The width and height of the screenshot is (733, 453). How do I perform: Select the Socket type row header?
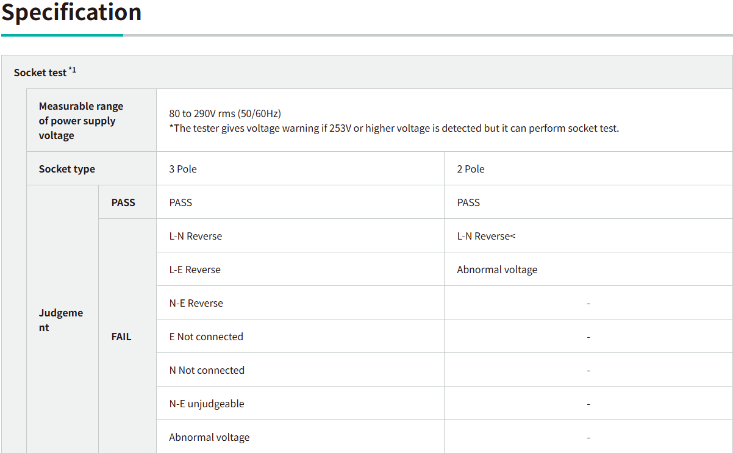point(67,169)
